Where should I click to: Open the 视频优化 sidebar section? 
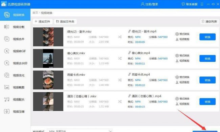tap(15, 75)
